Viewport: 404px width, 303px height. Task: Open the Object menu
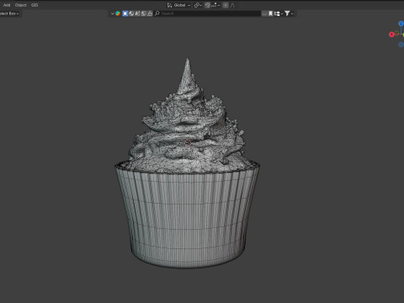point(20,5)
